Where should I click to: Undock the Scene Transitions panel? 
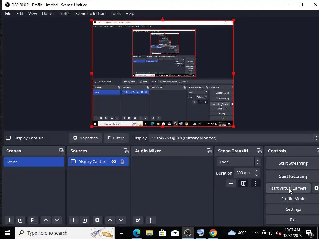click(x=259, y=151)
